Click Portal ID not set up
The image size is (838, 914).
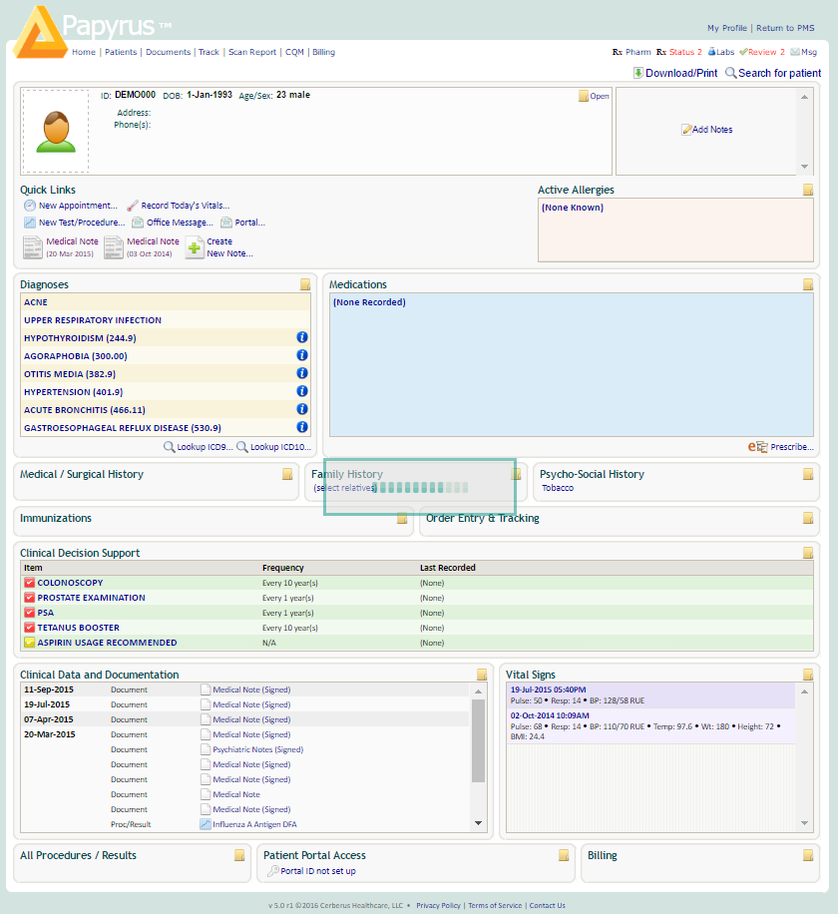click(x=312, y=871)
